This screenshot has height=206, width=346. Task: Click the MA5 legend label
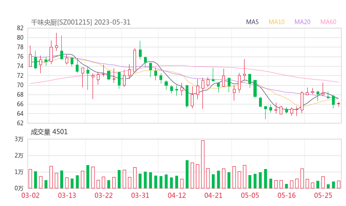(x=252, y=22)
